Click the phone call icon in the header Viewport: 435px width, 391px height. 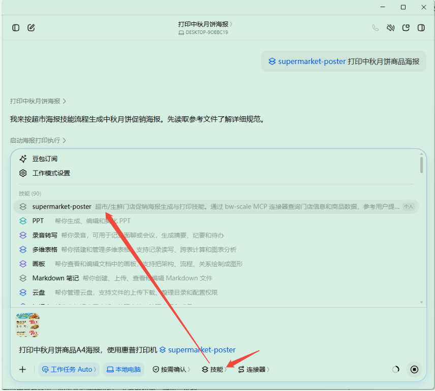click(x=376, y=28)
